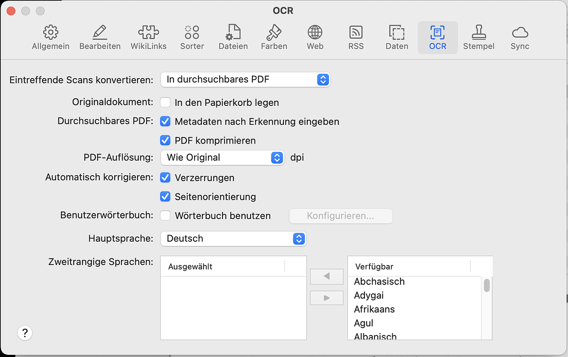
Task: Open the WikiLinks preferences
Action: 149,37
